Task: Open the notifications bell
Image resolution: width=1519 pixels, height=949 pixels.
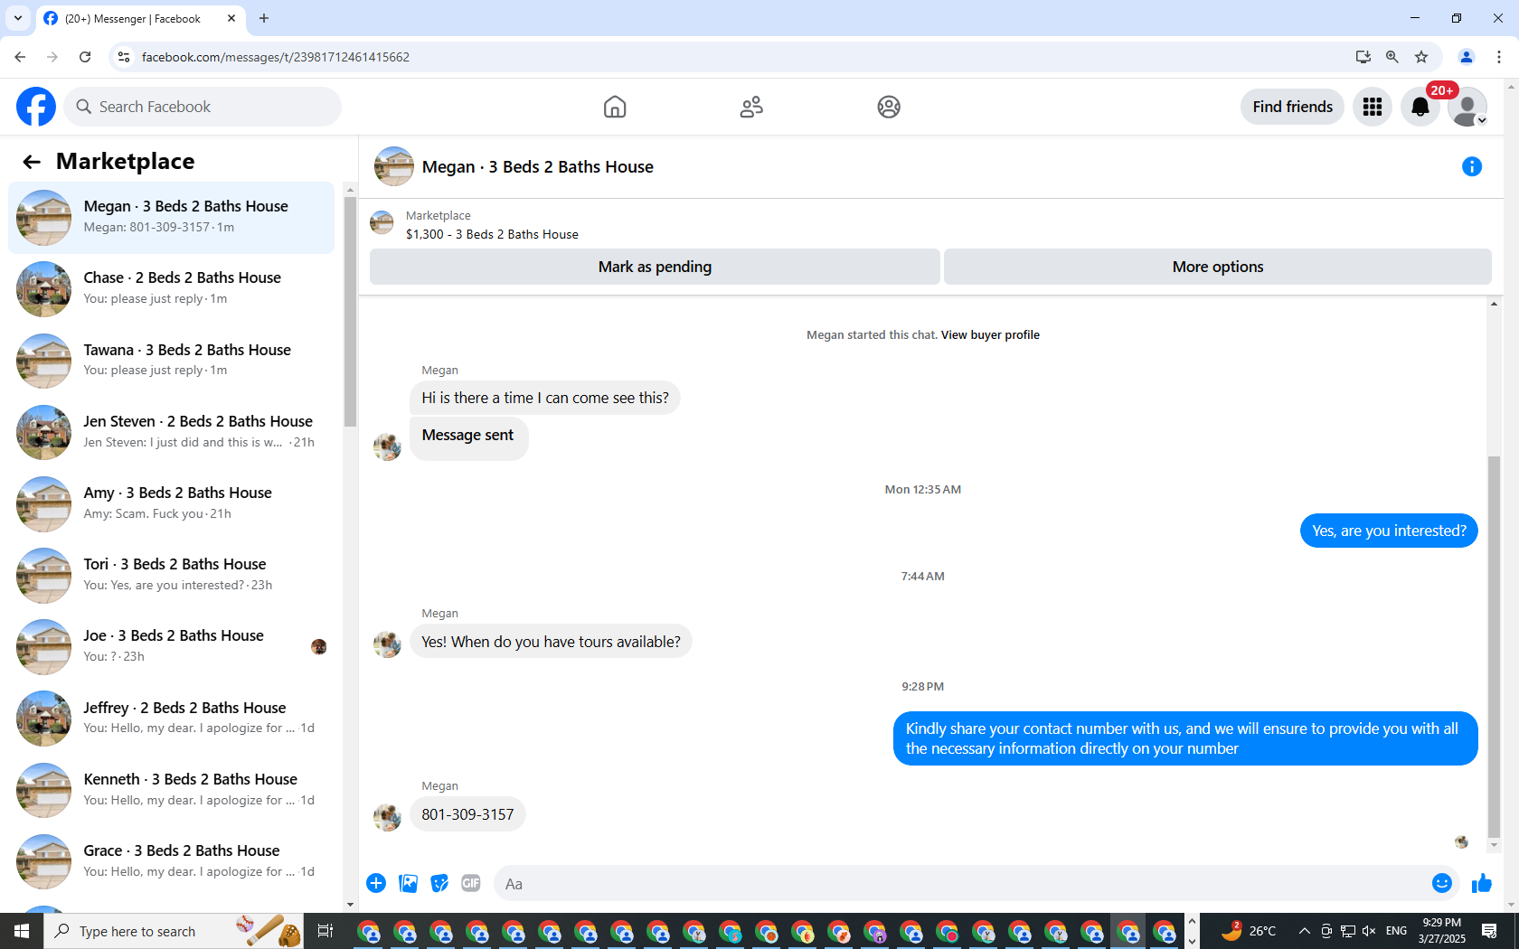Action: pyautogui.click(x=1420, y=107)
